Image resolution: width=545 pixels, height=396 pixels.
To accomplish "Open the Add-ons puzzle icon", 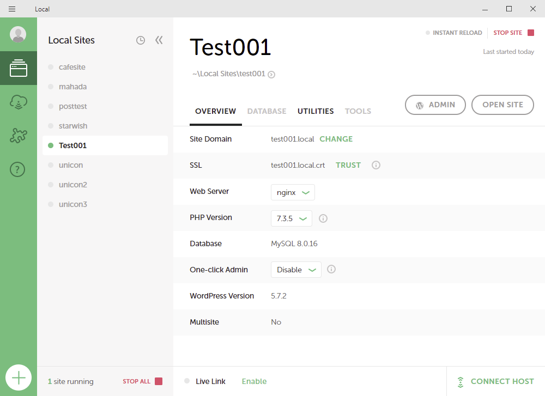I will [19, 136].
